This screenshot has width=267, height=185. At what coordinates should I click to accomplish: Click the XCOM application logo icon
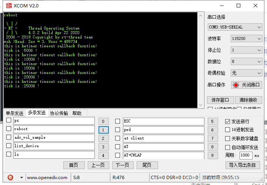point(9,6)
